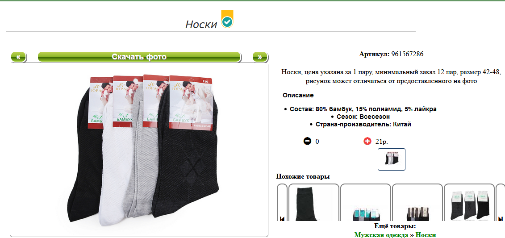Decrease quantity with the black minus icon

point(308,141)
